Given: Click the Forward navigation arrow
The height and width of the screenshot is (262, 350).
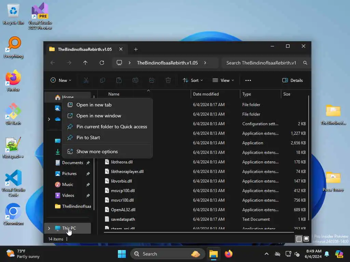Looking at the screenshot, I should click(x=69, y=63).
